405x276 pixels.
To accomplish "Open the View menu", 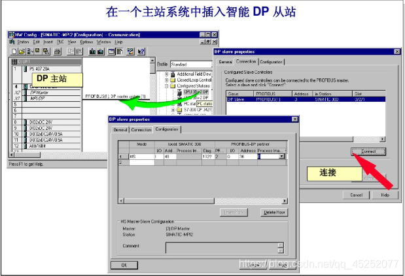I will click(71, 42).
